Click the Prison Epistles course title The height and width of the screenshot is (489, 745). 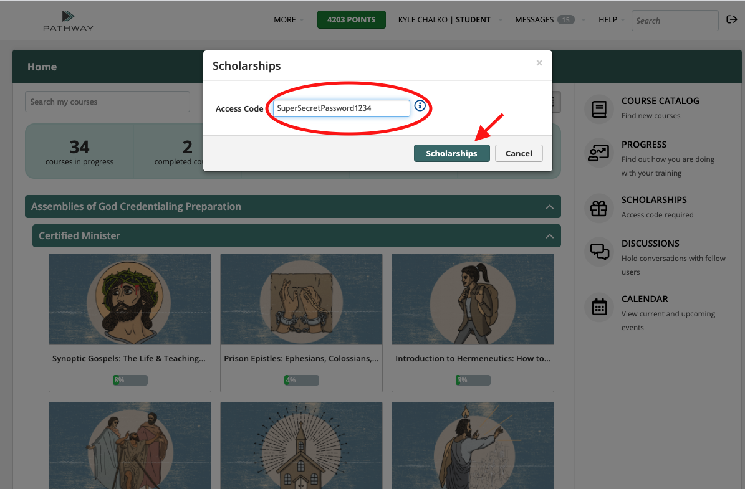[301, 358]
